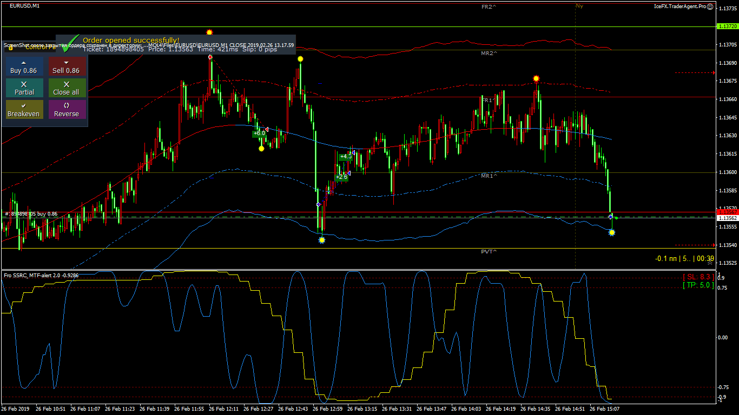This screenshot has width=739, height=415.
Task: Click the 0.75 indicator scale value
Action: pos(722,288)
